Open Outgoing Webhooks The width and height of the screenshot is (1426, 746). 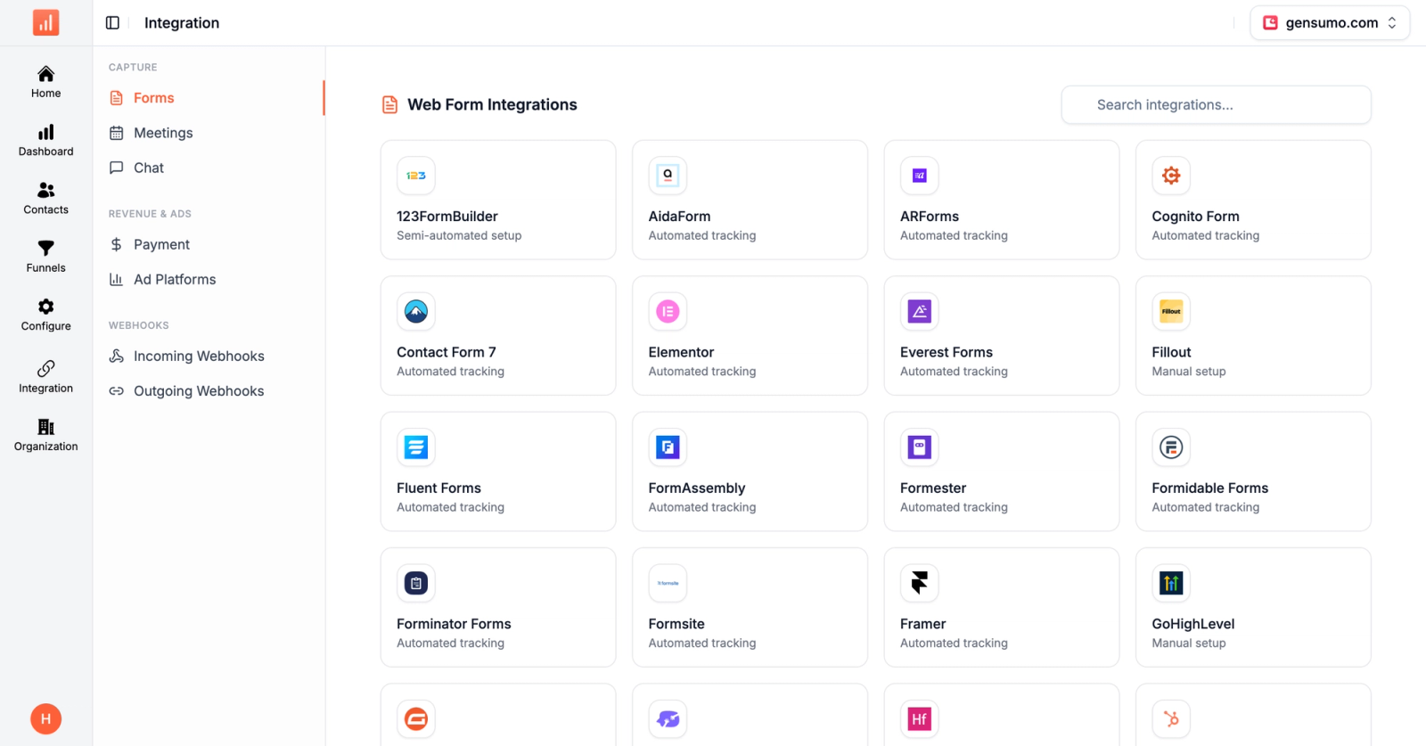(x=209, y=390)
